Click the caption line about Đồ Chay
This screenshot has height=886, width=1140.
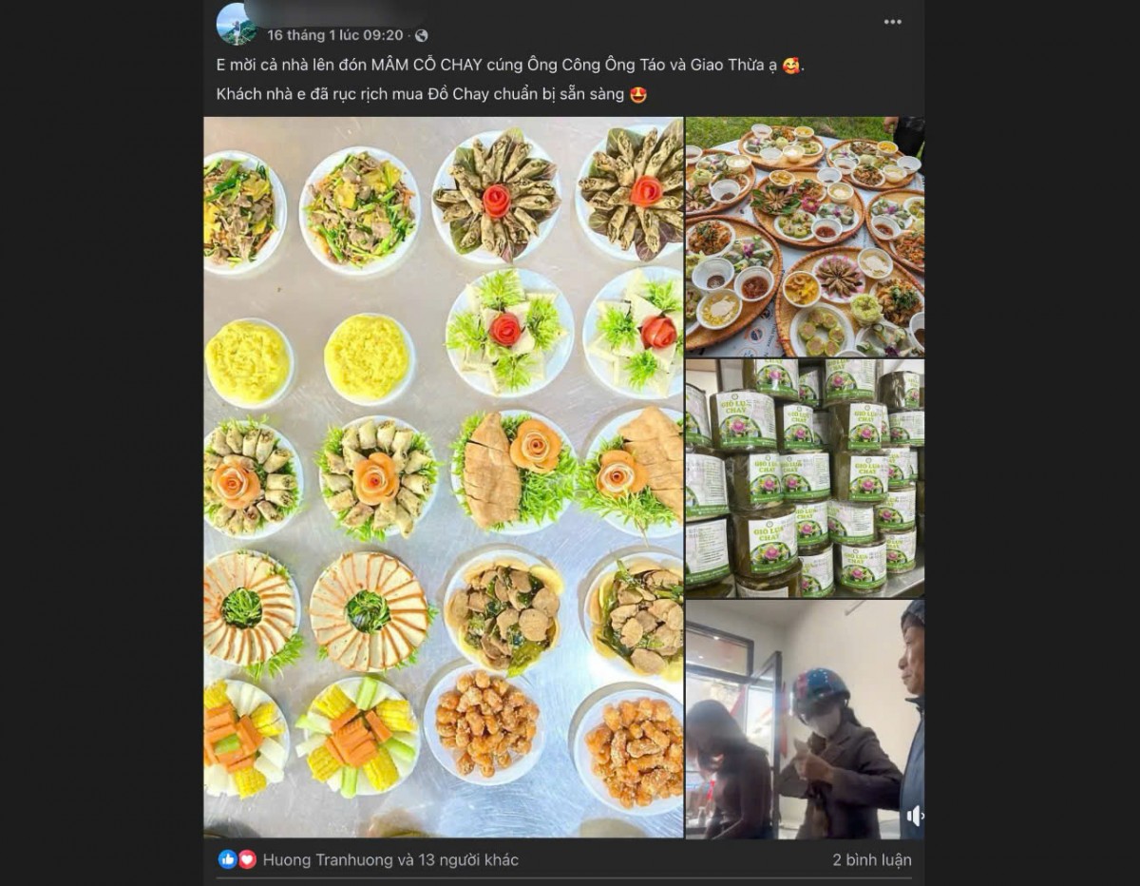point(432,94)
